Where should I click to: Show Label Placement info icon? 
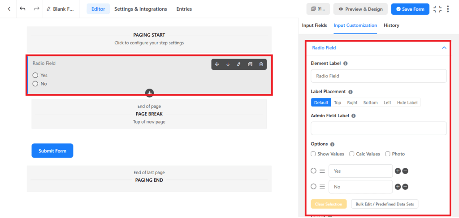351,91
